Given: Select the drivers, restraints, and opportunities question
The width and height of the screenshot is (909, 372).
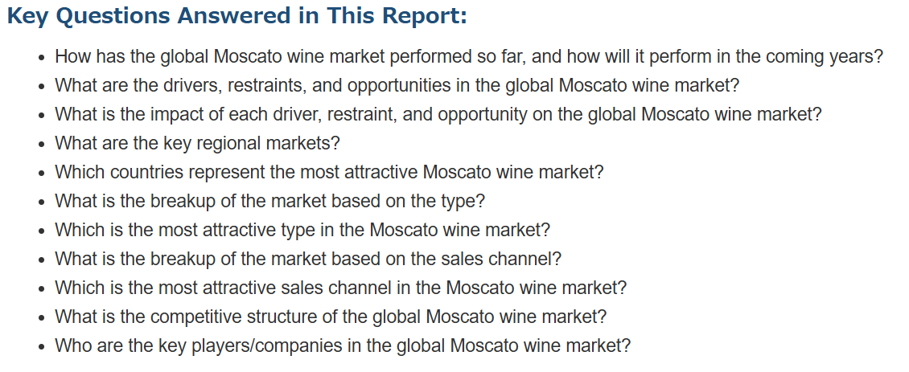Looking at the screenshot, I should point(397,86).
